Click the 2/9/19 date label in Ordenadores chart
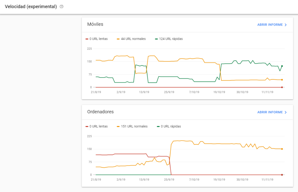 click(121, 180)
